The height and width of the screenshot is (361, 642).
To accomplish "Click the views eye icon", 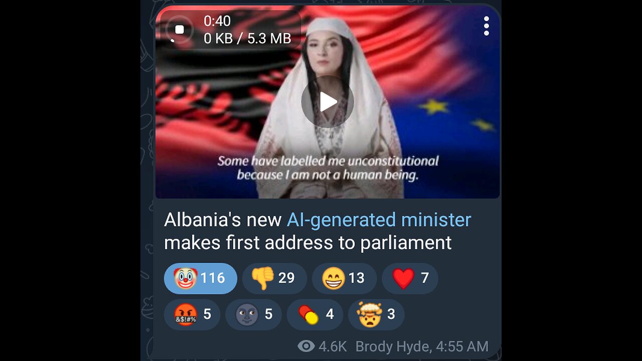I will (306, 346).
